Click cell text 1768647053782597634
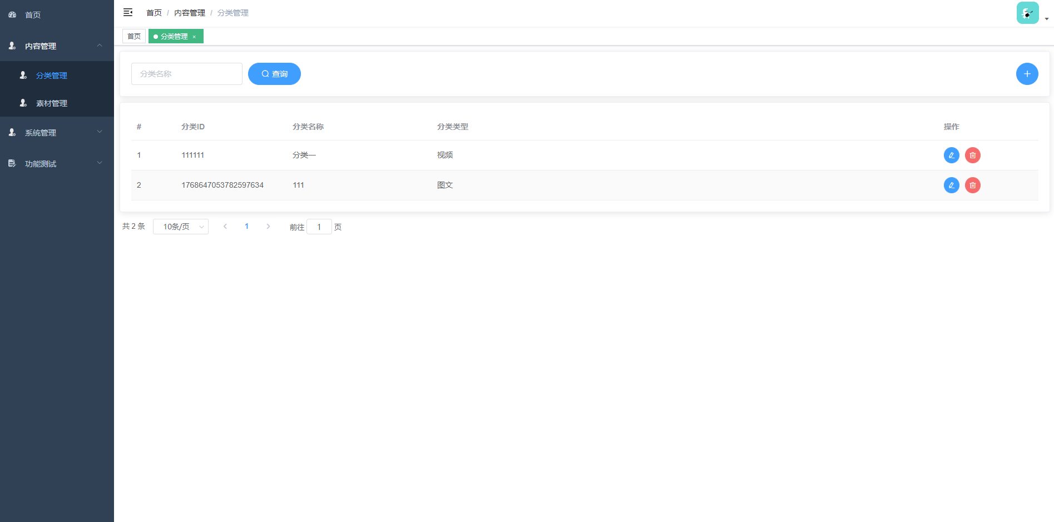Image resolution: width=1054 pixels, height=522 pixels. coord(222,185)
